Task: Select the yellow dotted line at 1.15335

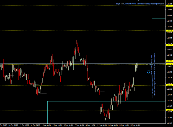Action: click(83, 31)
